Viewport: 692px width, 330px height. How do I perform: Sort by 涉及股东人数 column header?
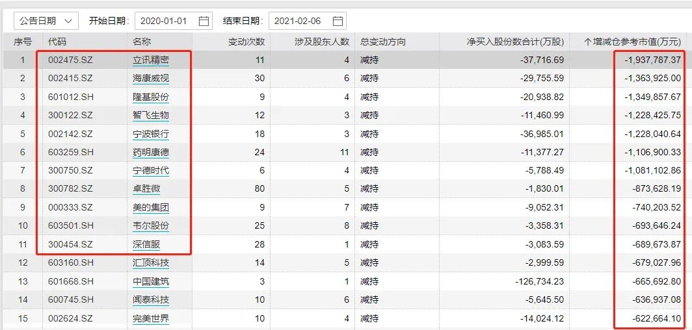322,42
